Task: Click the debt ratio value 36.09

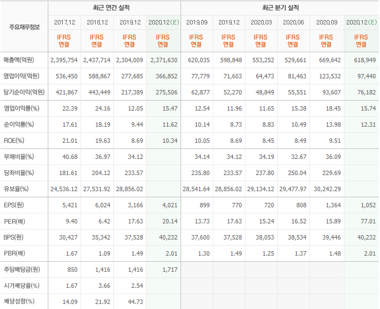Action: (333, 157)
